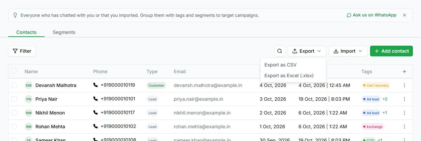The height and width of the screenshot is (141, 421).
Task: Click the Customer type badge
Action: tap(157, 85)
